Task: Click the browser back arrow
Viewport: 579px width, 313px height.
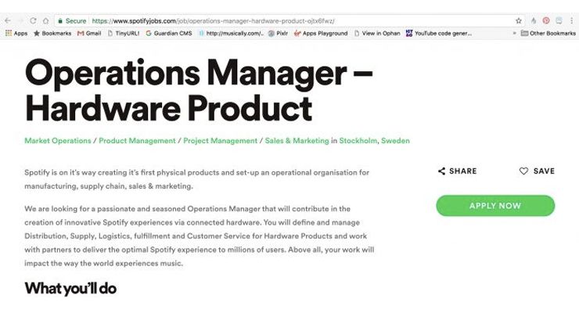Action: [8, 20]
